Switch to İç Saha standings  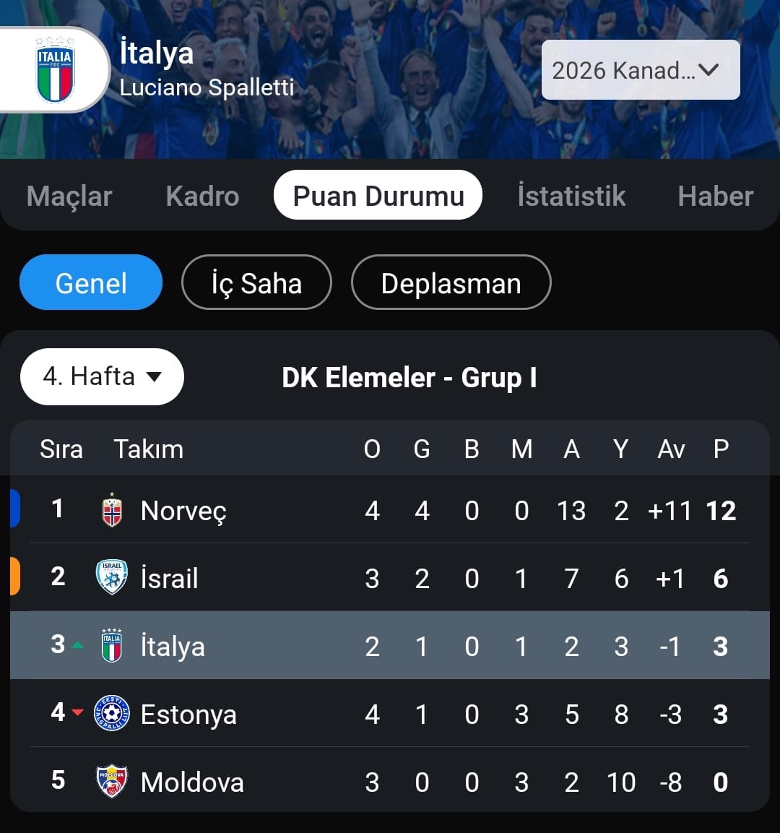(x=256, y=282)
